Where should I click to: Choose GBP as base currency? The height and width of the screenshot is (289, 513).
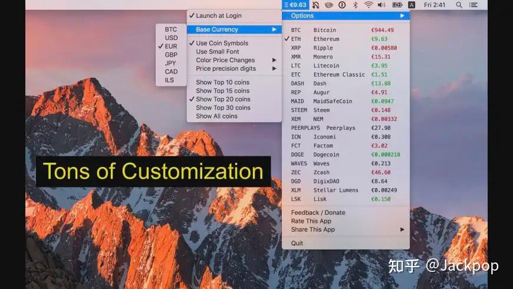[171, 55]
